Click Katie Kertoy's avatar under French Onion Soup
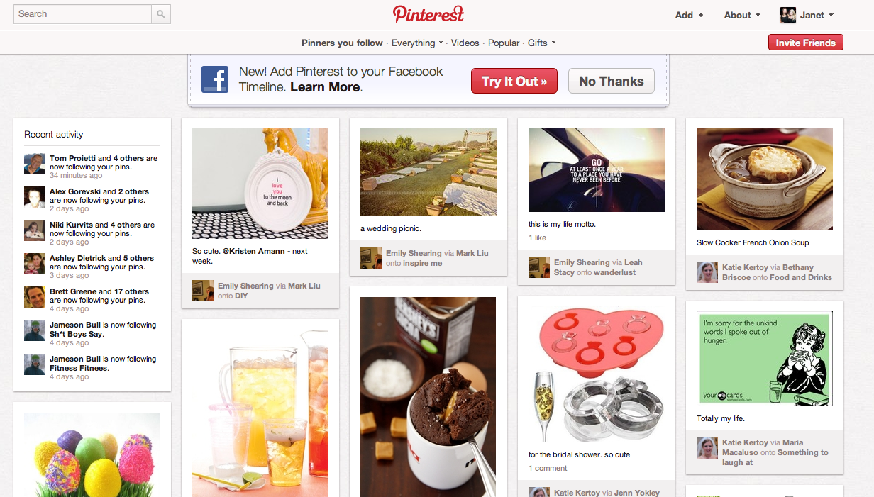The width and height of the screenshot is (874, 497). tap(707, 272)
